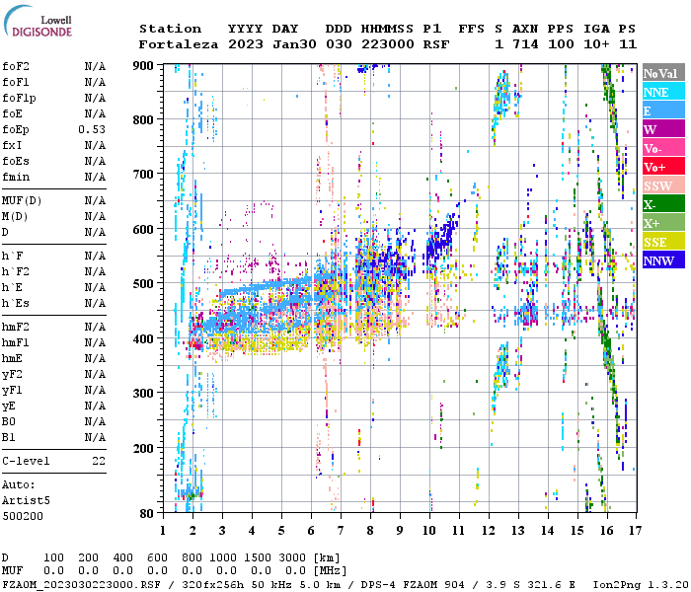Click the h`F2 parameter label
The height and width of the screenshot is (592, 691).
pyautogui.click(x=16, y=271)
